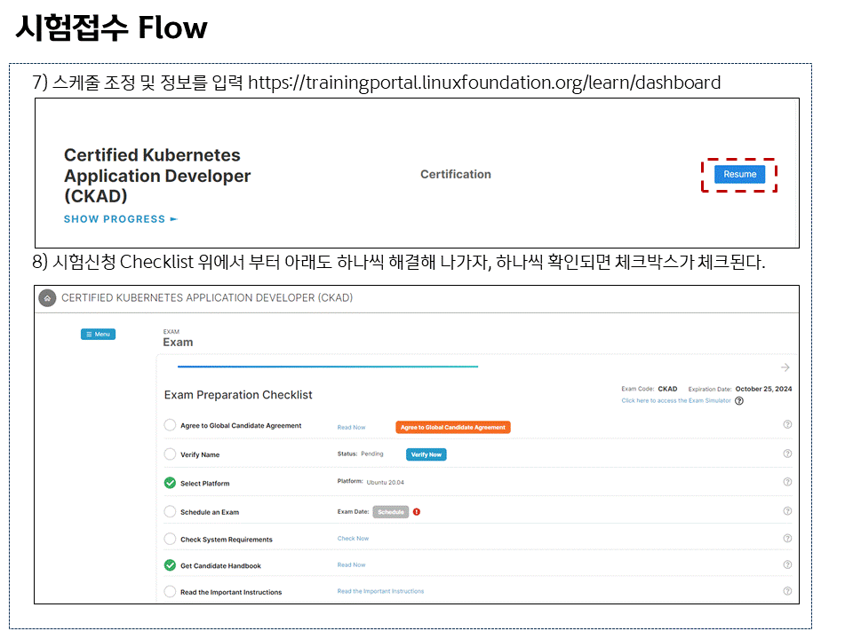
Task: Click the Certification label
Action: click(x=455, y=175)
